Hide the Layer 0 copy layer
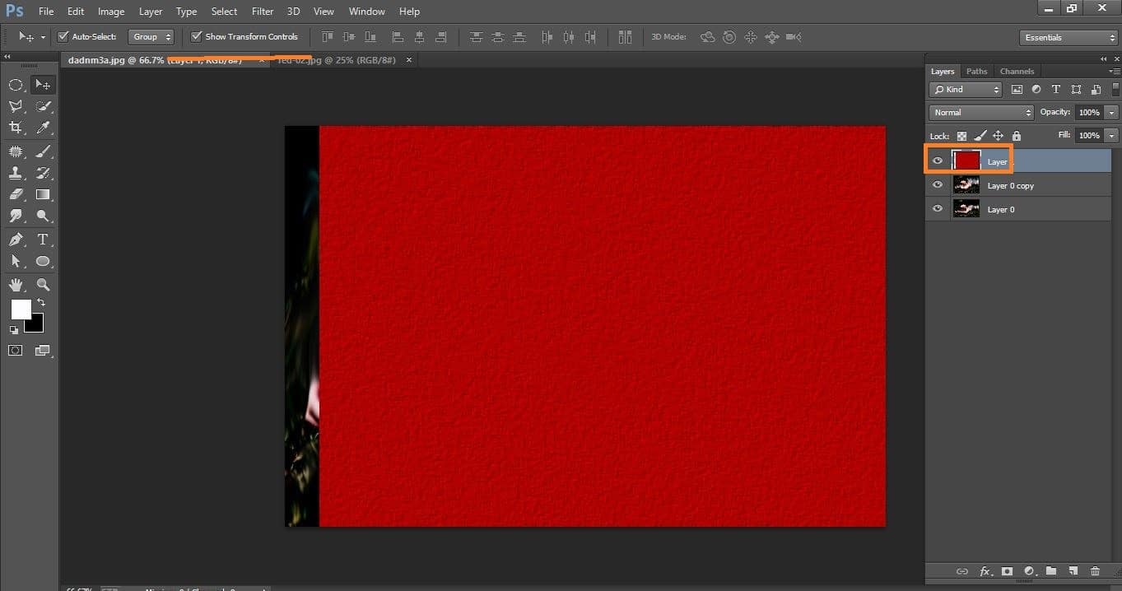 pos(937,185)
